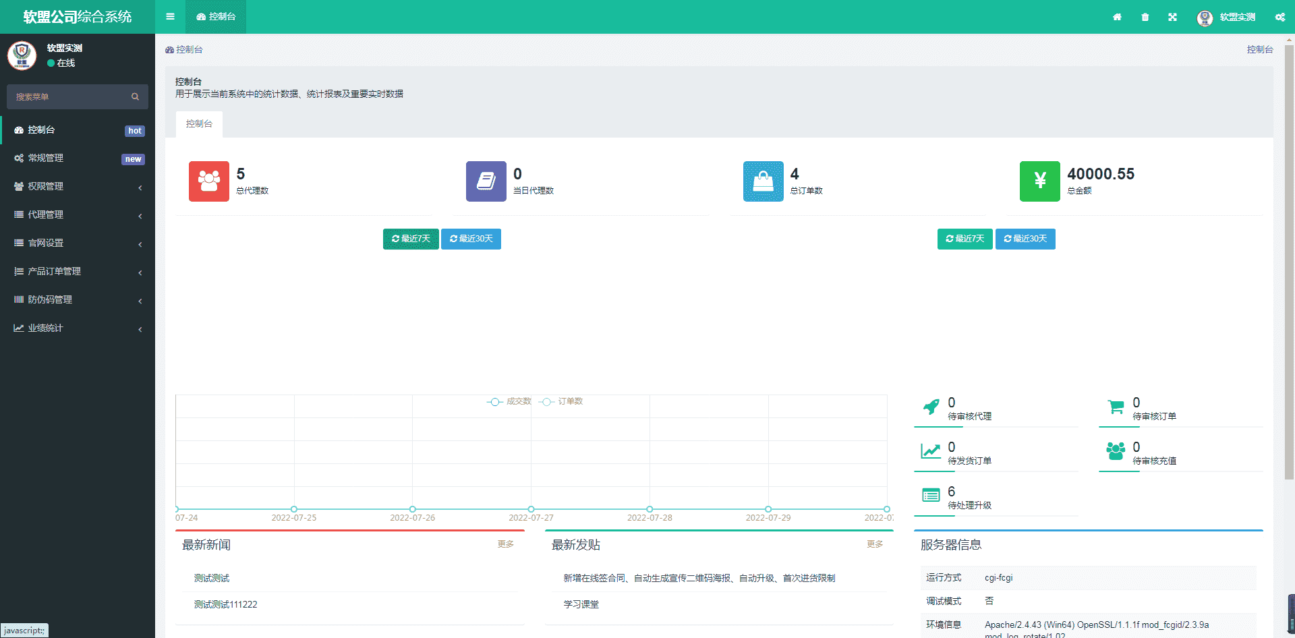Viewport: 1295px width, 638px height.
Task: Select the 代理管理 sidebar item
Action: [x=78, y=215]
